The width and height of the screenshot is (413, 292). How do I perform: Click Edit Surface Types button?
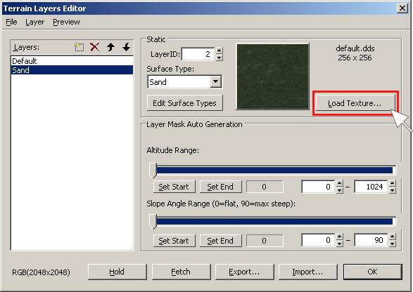184,103
